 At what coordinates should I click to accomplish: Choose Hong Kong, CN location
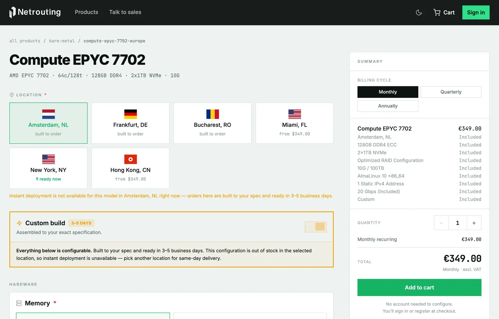tap(131, 168)
